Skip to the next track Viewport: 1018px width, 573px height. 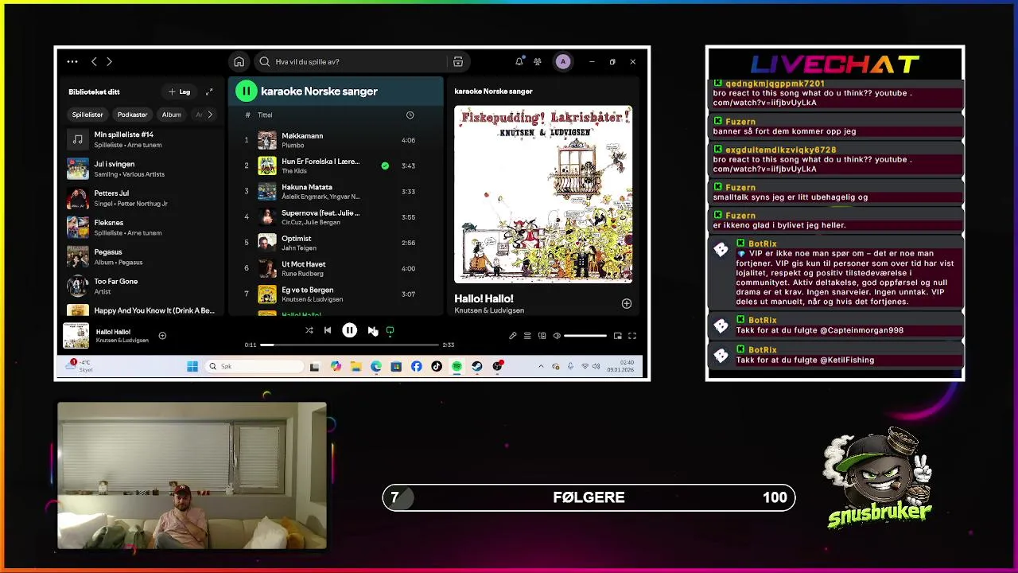pos(371,330)
